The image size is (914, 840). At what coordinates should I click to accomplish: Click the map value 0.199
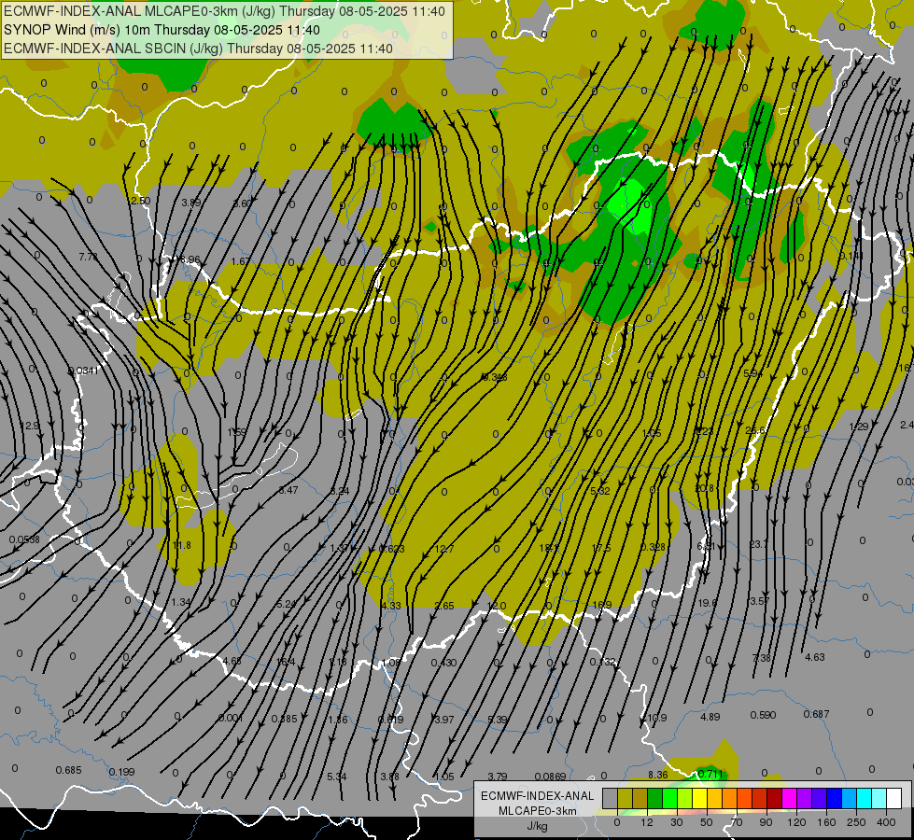(121, 772)
